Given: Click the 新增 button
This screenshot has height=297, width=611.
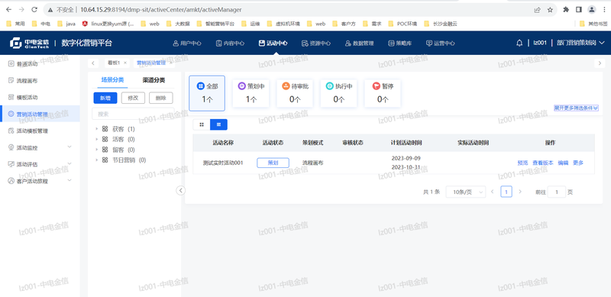Looking at the screenshot, I should pyautogui.click(x=105, y=98).
